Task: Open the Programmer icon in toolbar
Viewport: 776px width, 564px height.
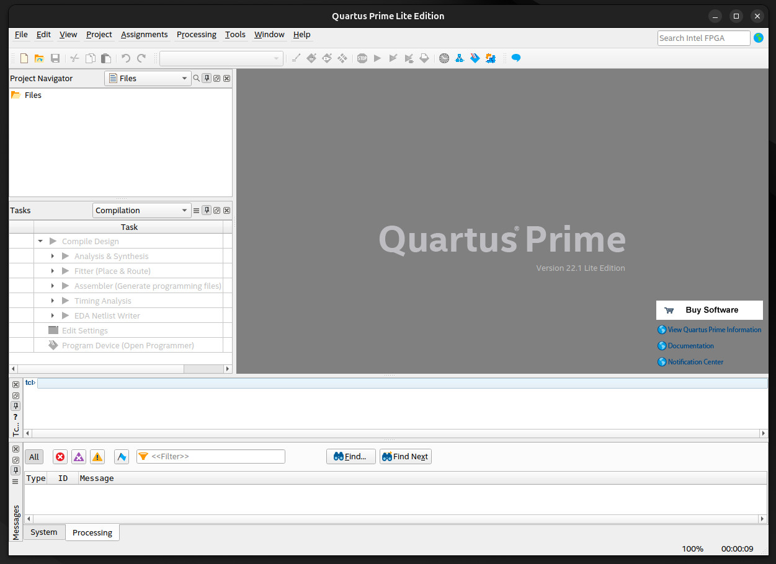Action: [475, 58]
